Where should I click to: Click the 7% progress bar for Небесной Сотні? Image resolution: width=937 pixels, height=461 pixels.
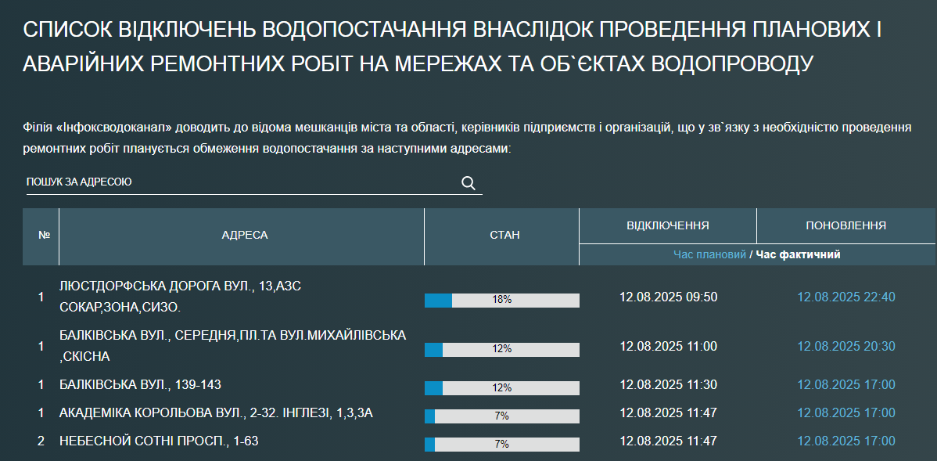point(501,444)
